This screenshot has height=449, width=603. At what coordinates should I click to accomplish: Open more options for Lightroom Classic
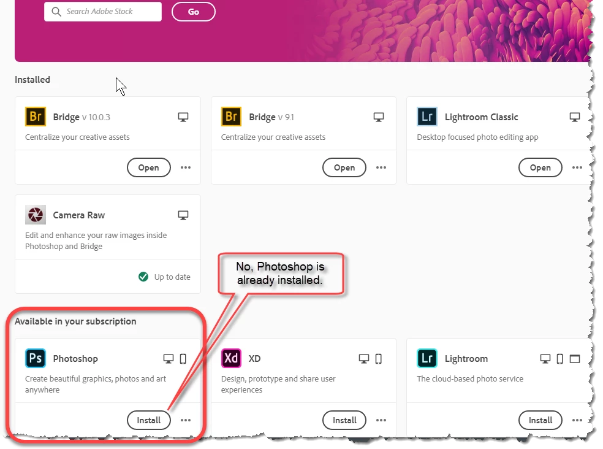577,167
